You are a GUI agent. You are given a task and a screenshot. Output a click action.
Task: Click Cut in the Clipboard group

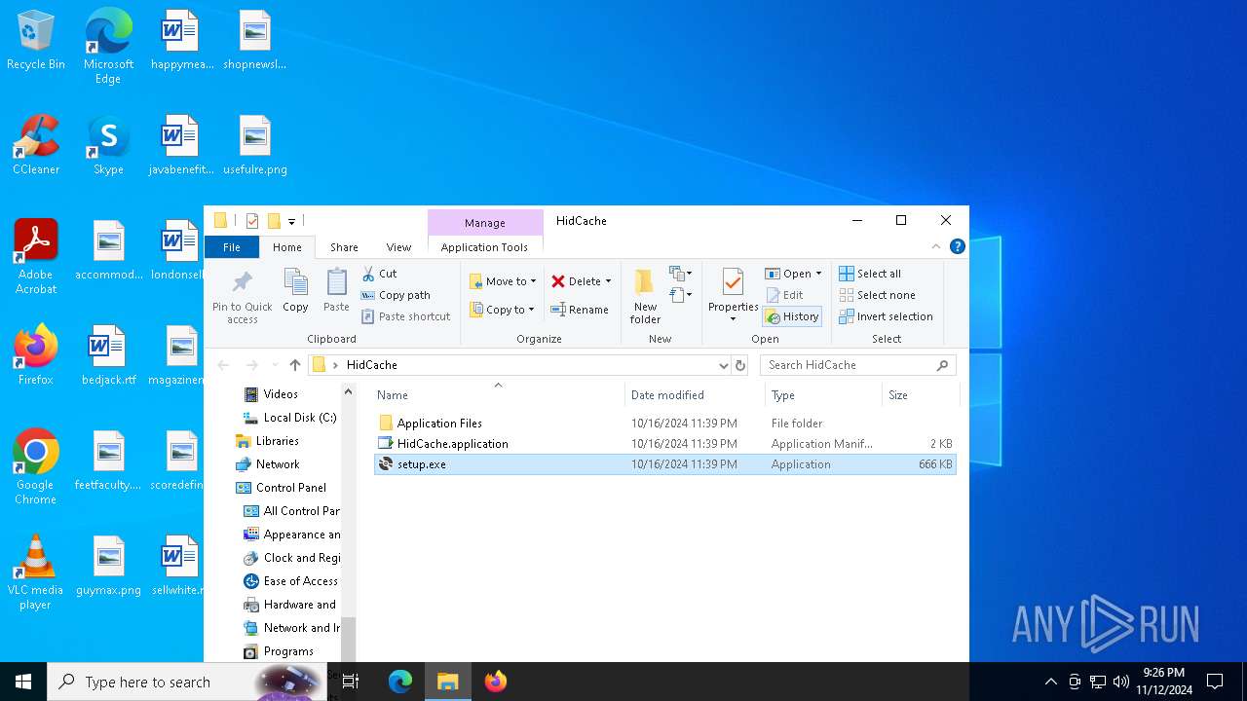pyautogui.click(x=379, y=274)
